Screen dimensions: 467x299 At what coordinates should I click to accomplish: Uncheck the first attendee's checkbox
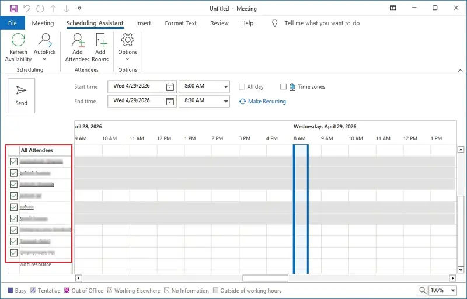[x=13, y=161]
